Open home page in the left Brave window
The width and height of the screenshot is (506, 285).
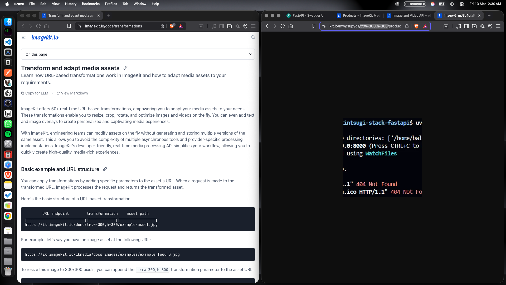pos(46,26)
